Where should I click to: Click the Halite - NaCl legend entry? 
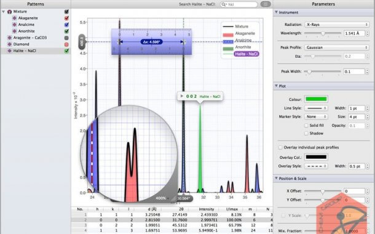pyautogui.click(x=247, y=54)
